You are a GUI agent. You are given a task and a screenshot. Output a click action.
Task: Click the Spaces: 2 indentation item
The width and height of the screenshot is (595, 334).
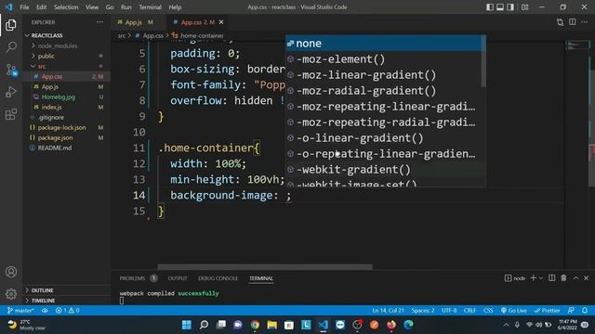(x=423, y=310)
